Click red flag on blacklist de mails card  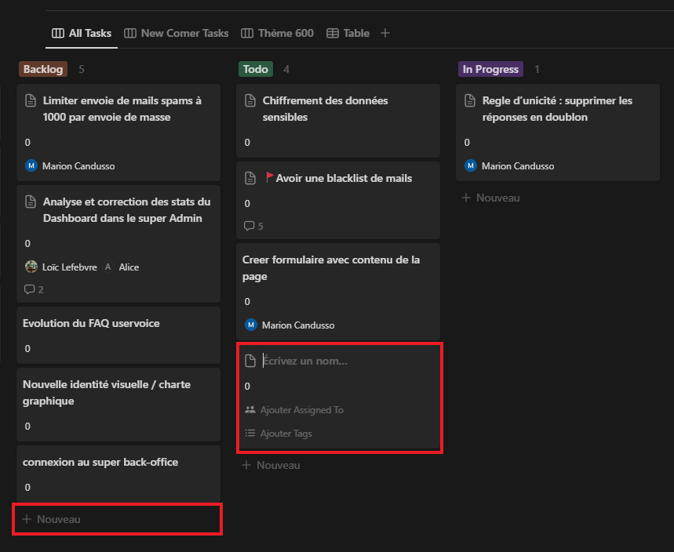click(x=270, y=178)
